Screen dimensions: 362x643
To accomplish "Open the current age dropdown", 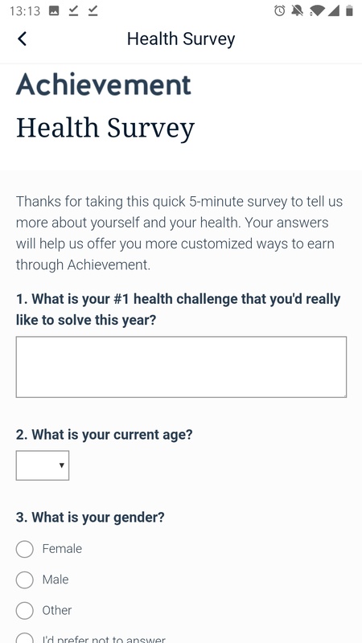I will [x=43, y=465].
